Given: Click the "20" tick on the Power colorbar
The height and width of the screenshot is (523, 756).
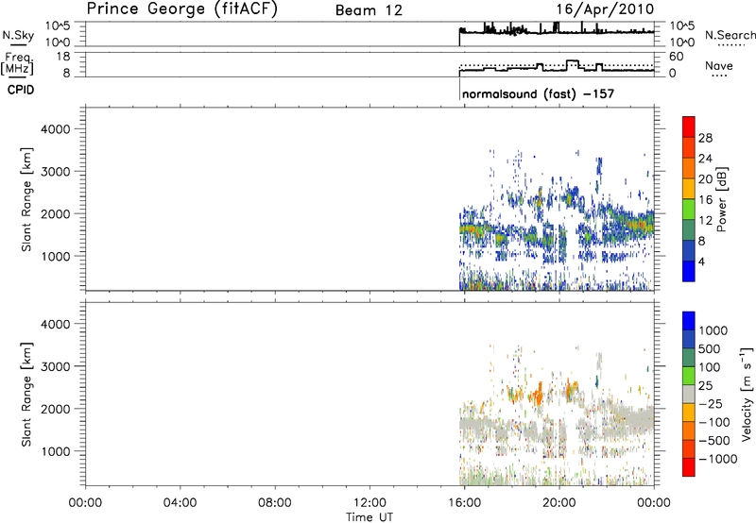Looking at the screenshot, I should [705, 179].
